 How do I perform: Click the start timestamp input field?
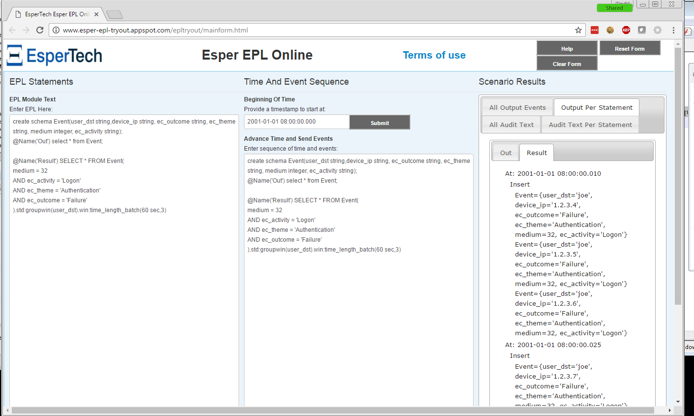coord(297,122)
